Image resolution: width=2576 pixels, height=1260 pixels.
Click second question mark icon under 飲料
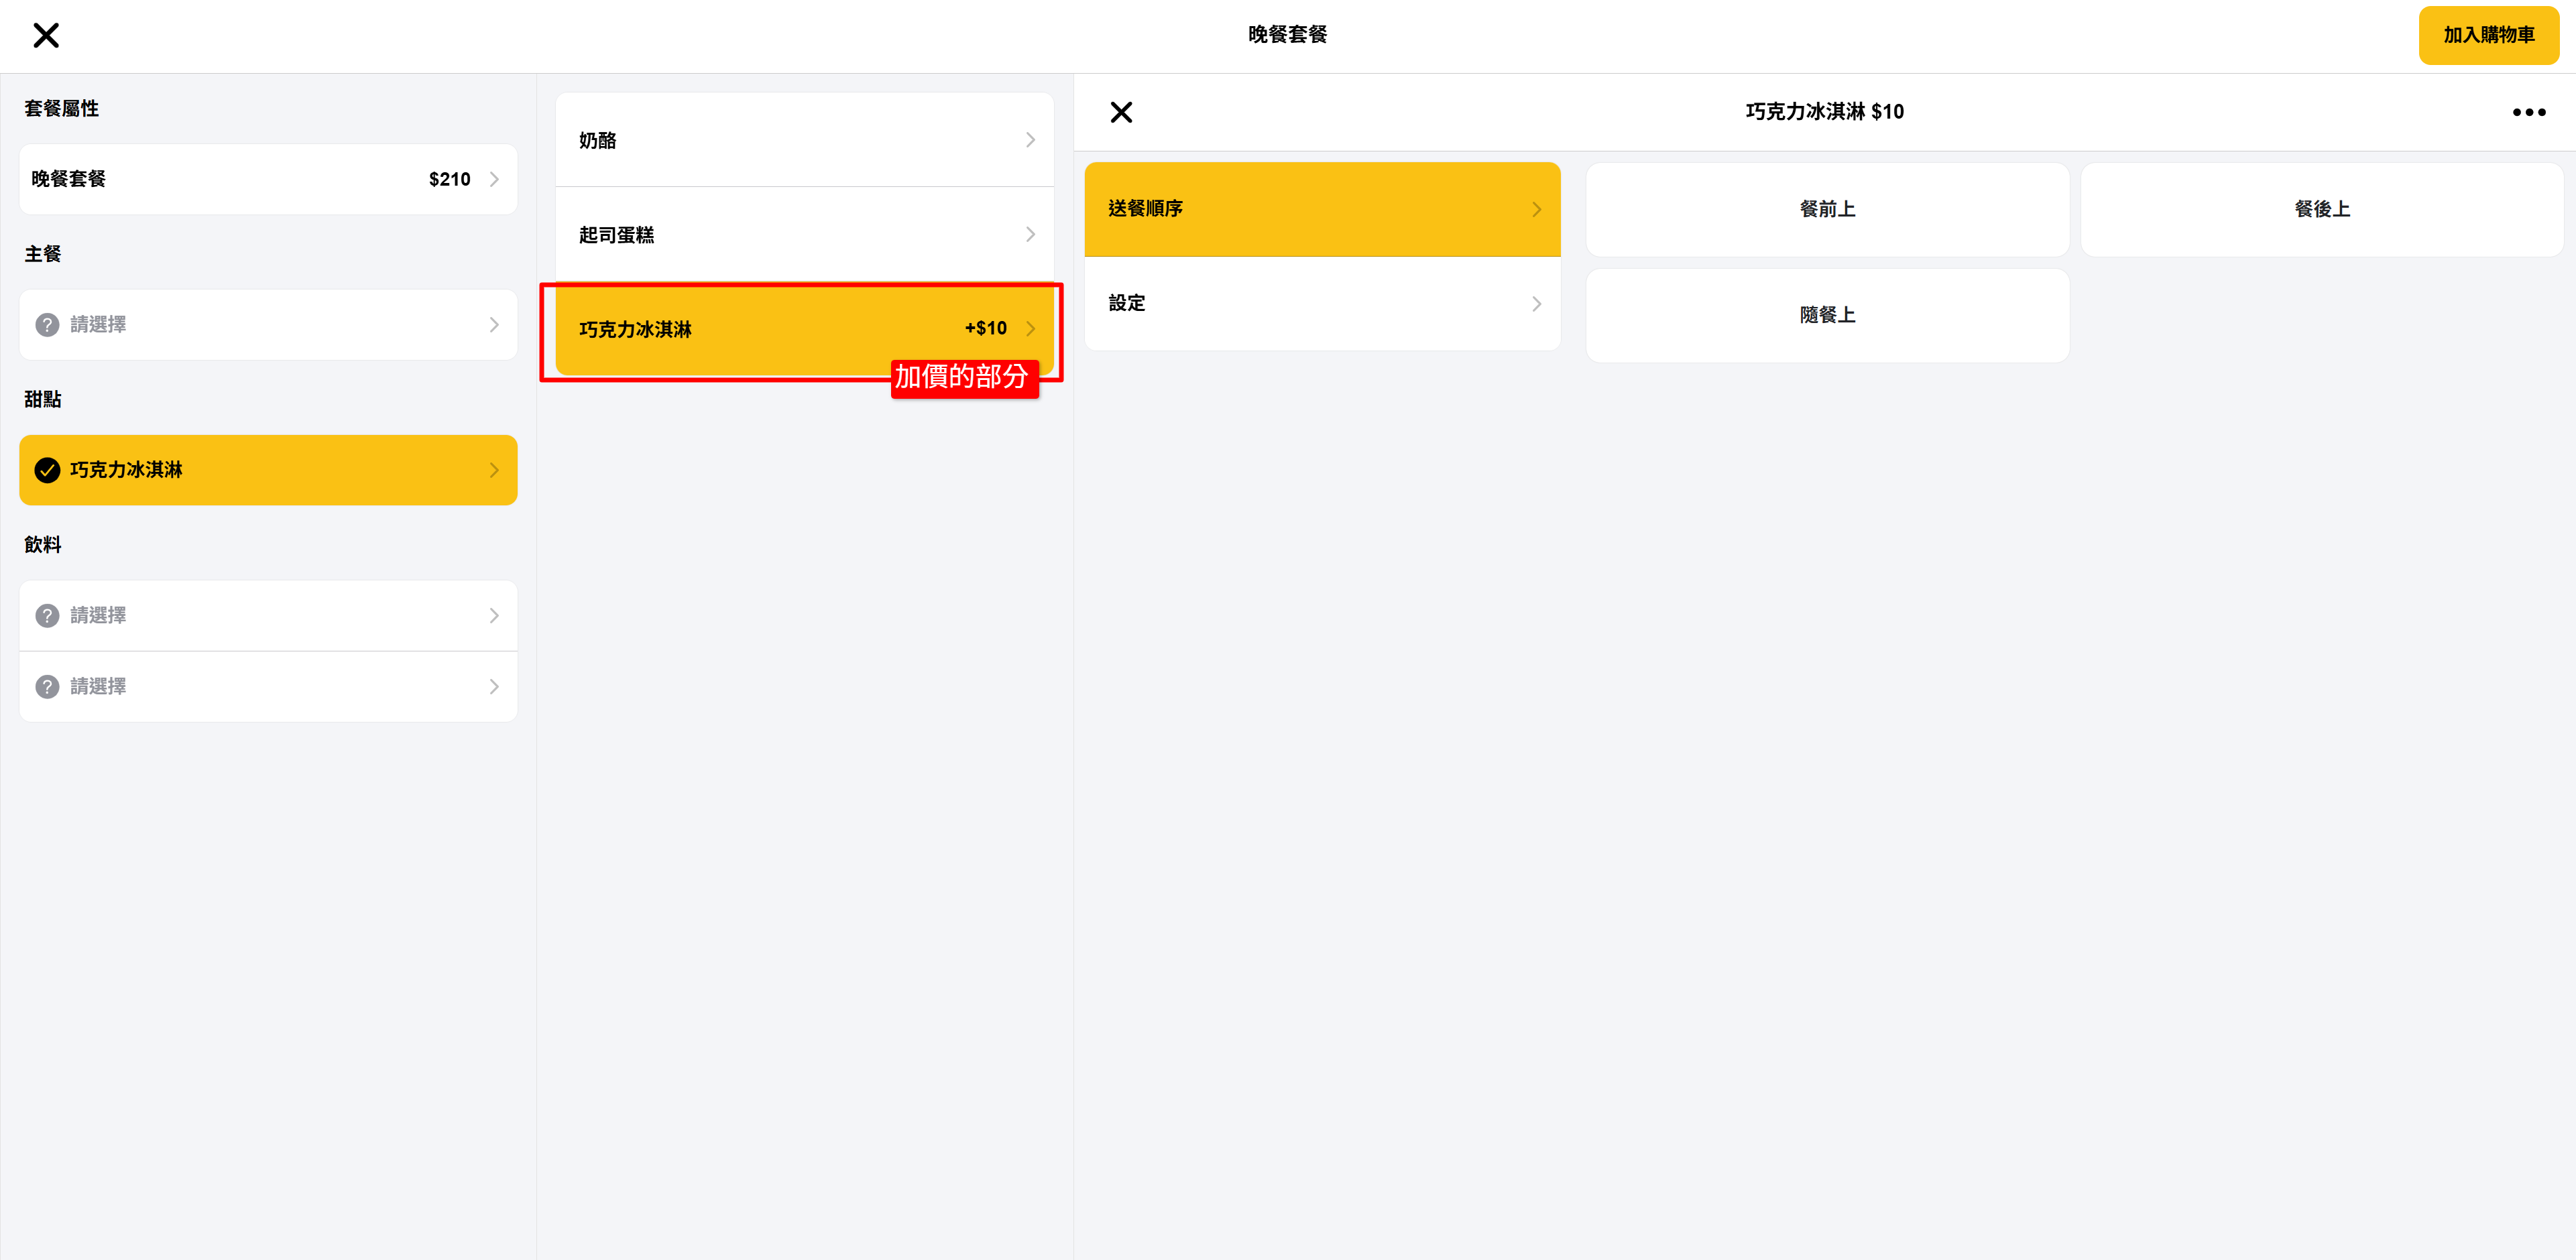[47, 686]
